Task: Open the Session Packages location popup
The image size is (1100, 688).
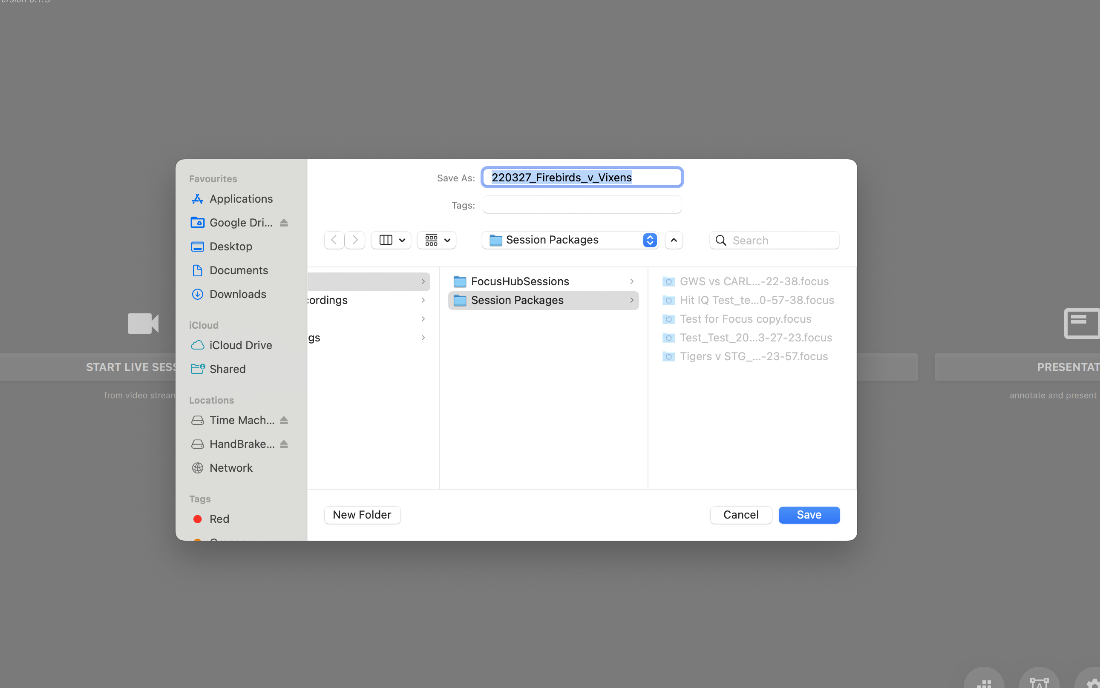Action: click(x=570, y=240)
